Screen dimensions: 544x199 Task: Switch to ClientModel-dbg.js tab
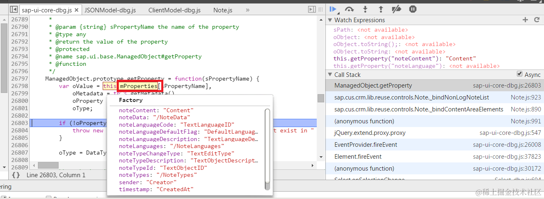pyautogui.click(x=174, y=10)
